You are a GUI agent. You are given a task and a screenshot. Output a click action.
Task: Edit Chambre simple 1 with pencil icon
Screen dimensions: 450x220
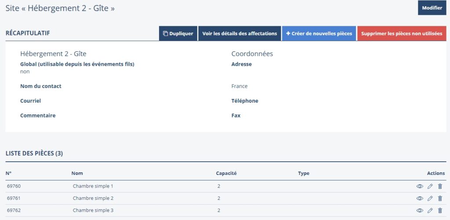coord(430,186)
